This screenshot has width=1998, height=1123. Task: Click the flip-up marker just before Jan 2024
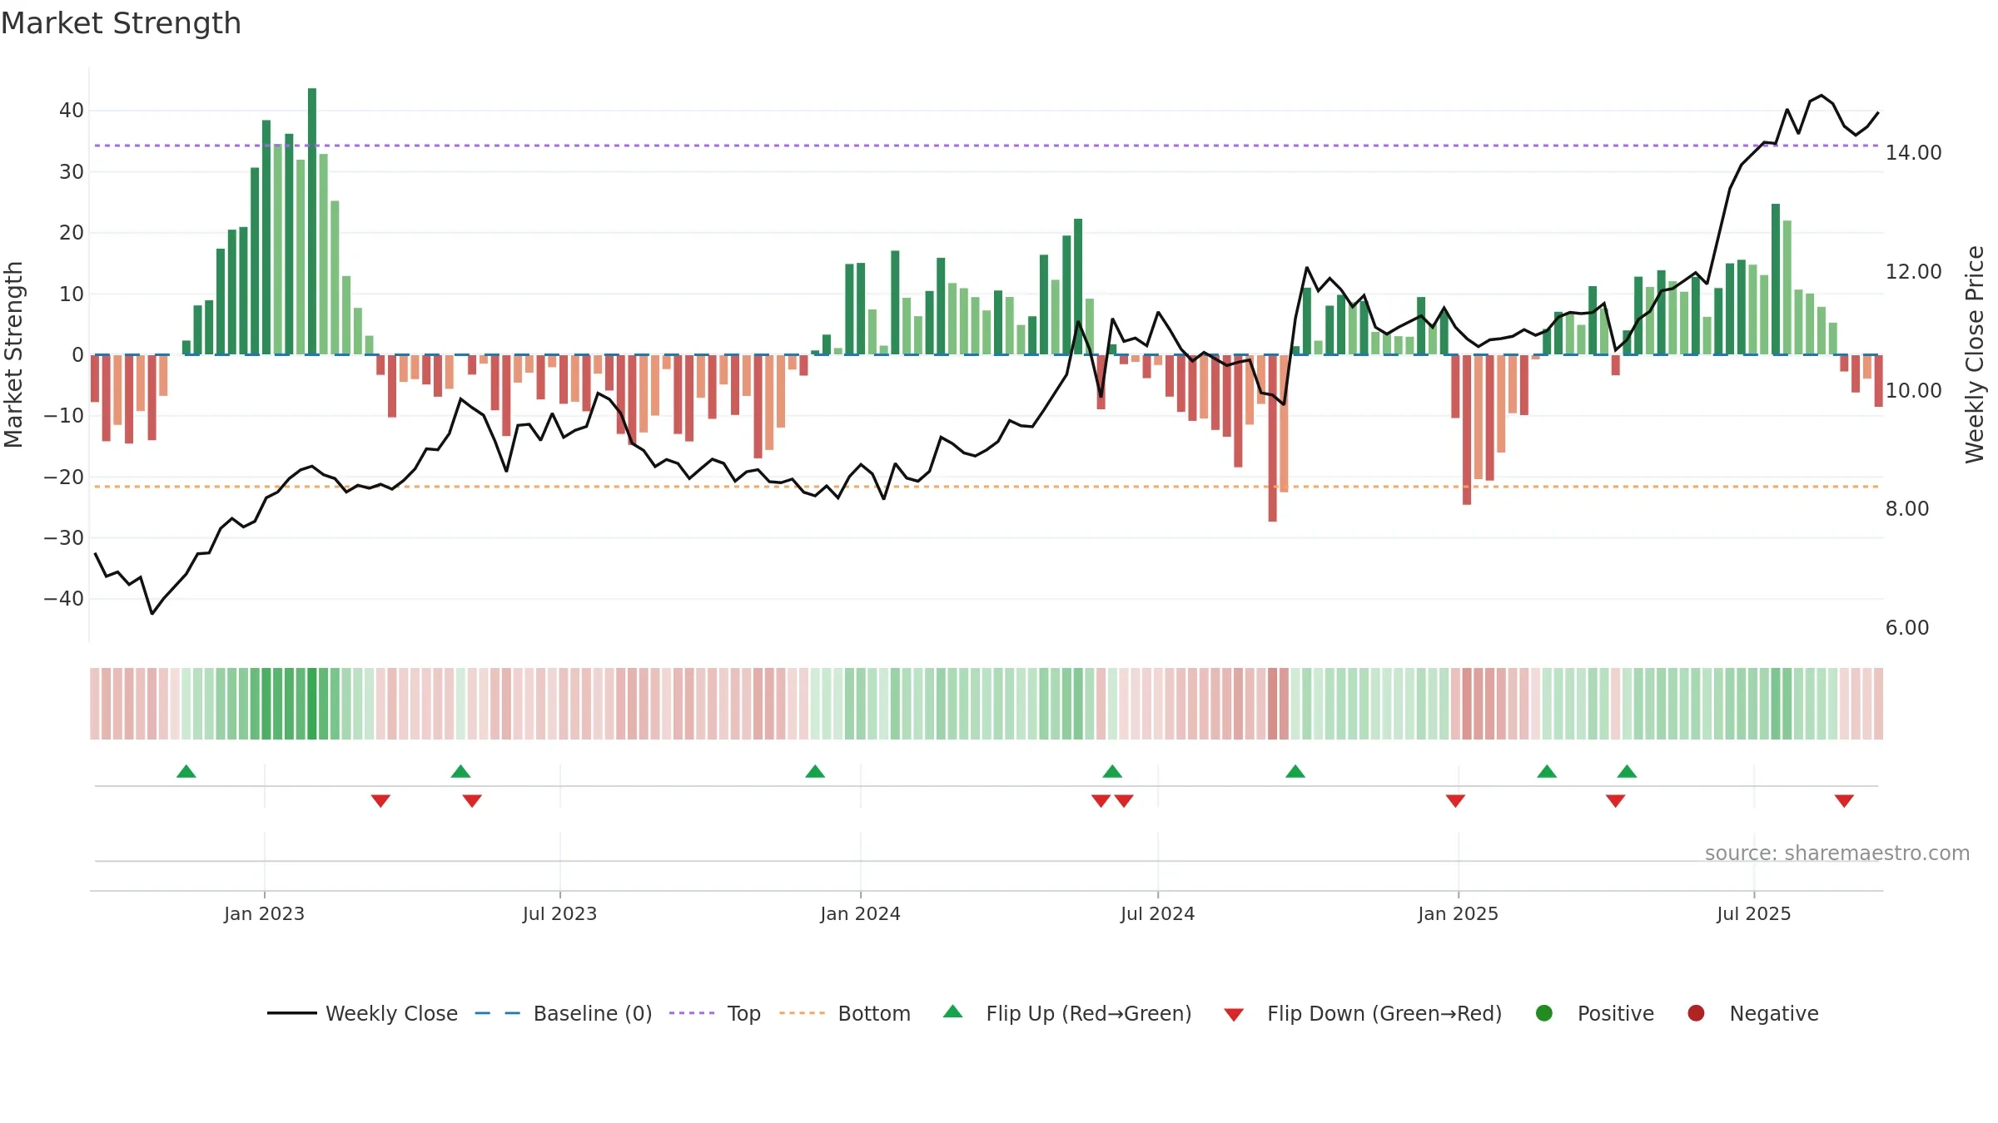click(x=815, y=771)
